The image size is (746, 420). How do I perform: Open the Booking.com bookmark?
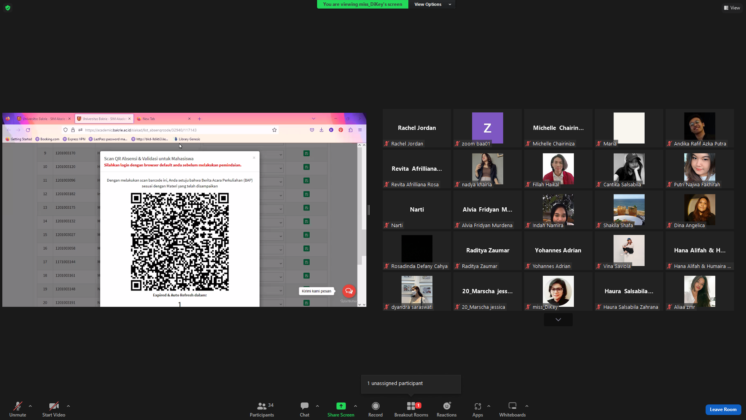(x=47, y=139)
